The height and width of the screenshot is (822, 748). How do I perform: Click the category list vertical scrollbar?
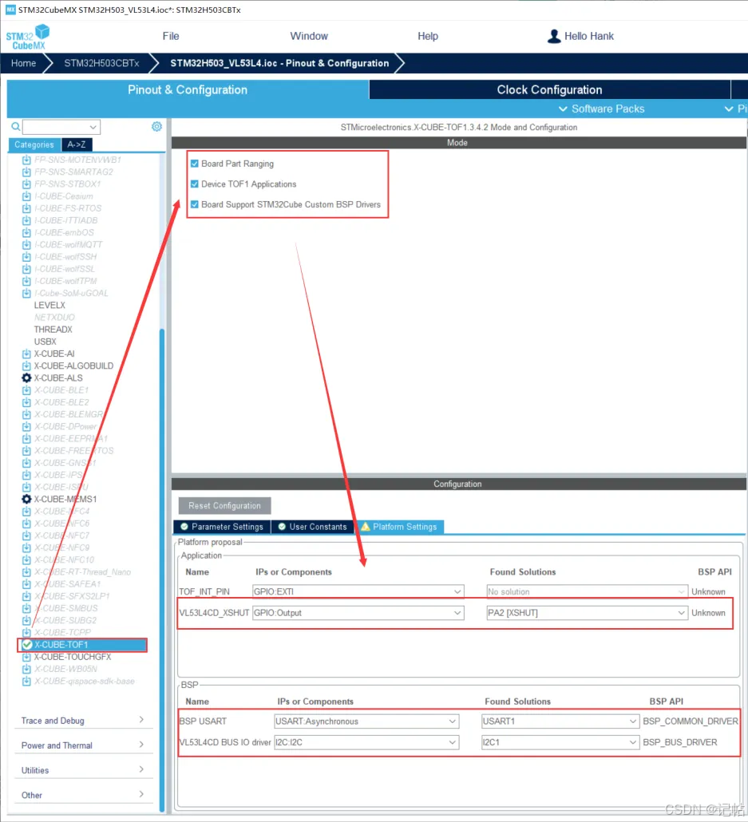coord(162,569)
